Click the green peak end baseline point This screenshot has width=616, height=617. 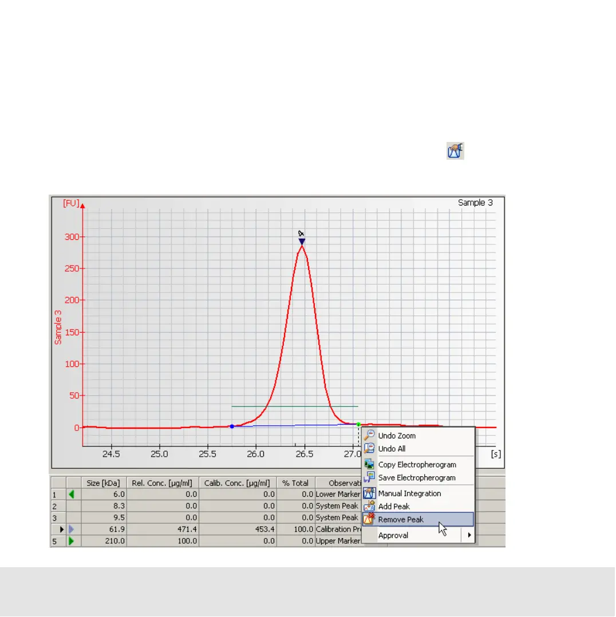point(358,424)
